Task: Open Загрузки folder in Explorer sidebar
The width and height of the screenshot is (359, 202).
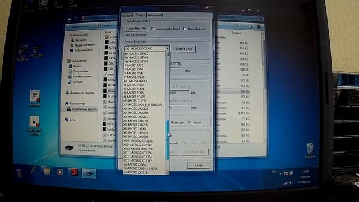Action: [79, 40]
